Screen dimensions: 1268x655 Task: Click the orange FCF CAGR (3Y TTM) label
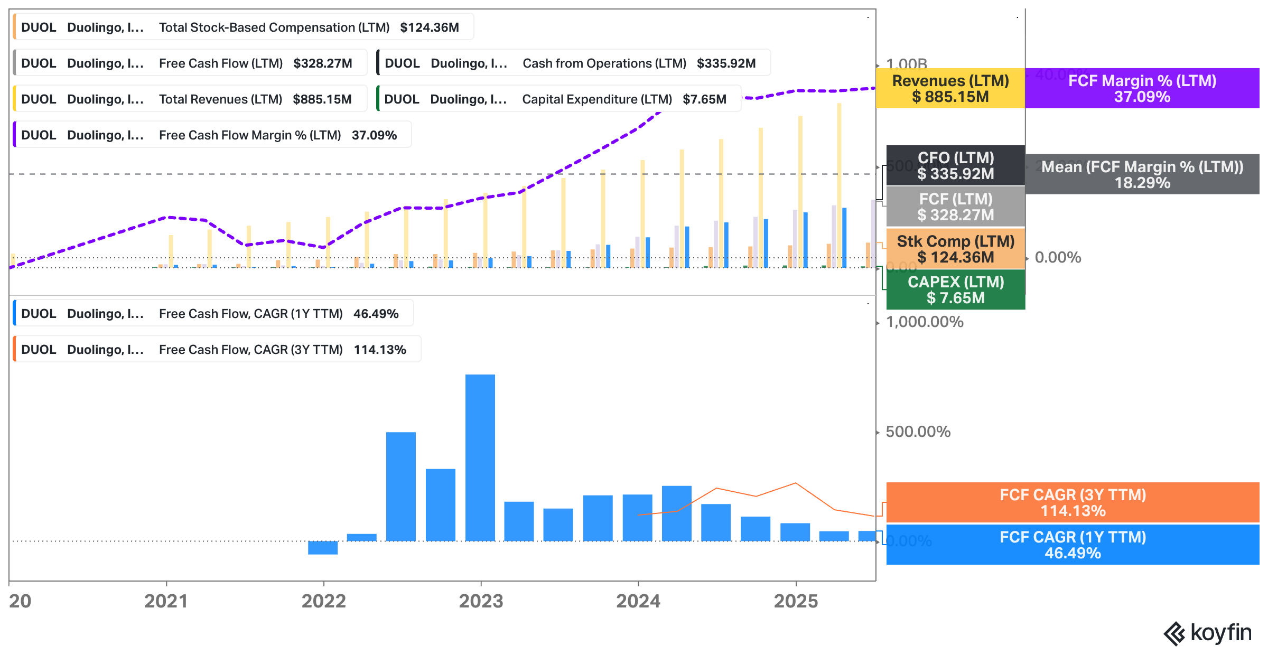click(x=1073, y=502)
